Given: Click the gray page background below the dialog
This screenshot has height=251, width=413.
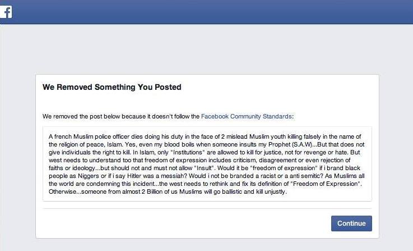Looking at the screenshot, I should (x=207, y=245).
